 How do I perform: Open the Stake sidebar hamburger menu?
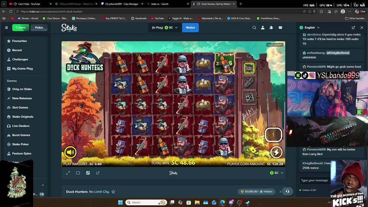(x=6, y=28)
